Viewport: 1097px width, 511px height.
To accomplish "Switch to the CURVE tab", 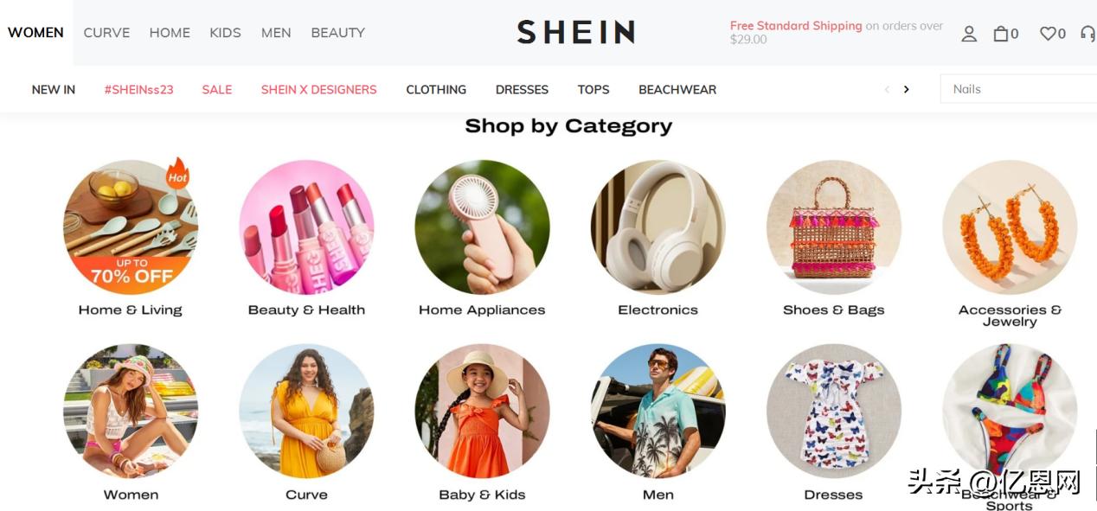I will [x=106, y=33].
